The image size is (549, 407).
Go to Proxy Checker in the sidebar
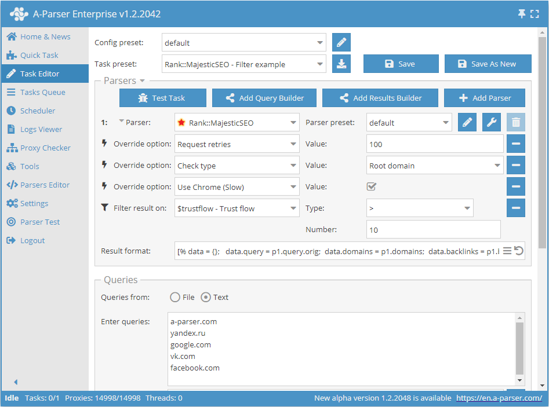[45, 148]
